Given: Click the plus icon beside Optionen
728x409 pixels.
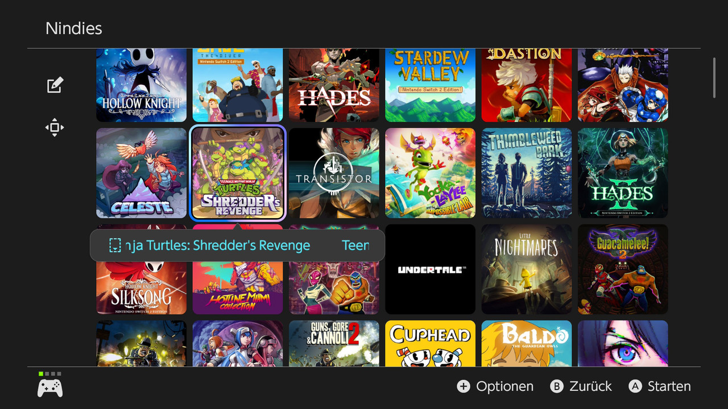Looking at the screenshot, I should (464, 386).
